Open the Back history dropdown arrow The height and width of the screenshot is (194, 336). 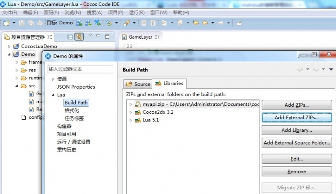click(x=212, y=23)
